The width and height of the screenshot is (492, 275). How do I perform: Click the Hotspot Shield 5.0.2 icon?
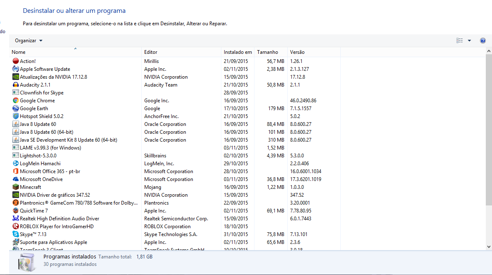15,116
